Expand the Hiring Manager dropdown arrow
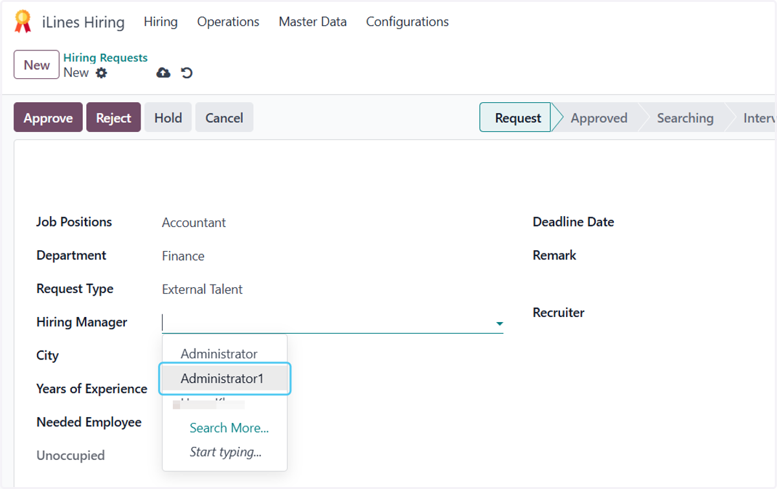777x489 pixels. tap(499, 323)
